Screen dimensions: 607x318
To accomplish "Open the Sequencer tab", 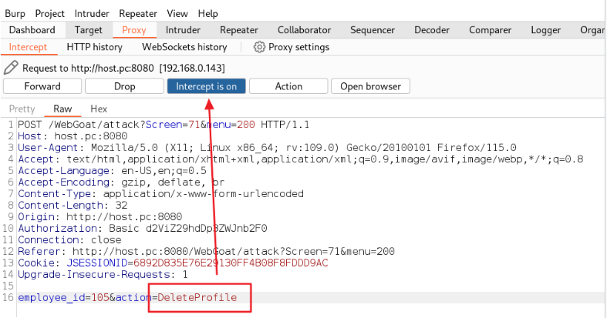I will [x=373, y=30].
